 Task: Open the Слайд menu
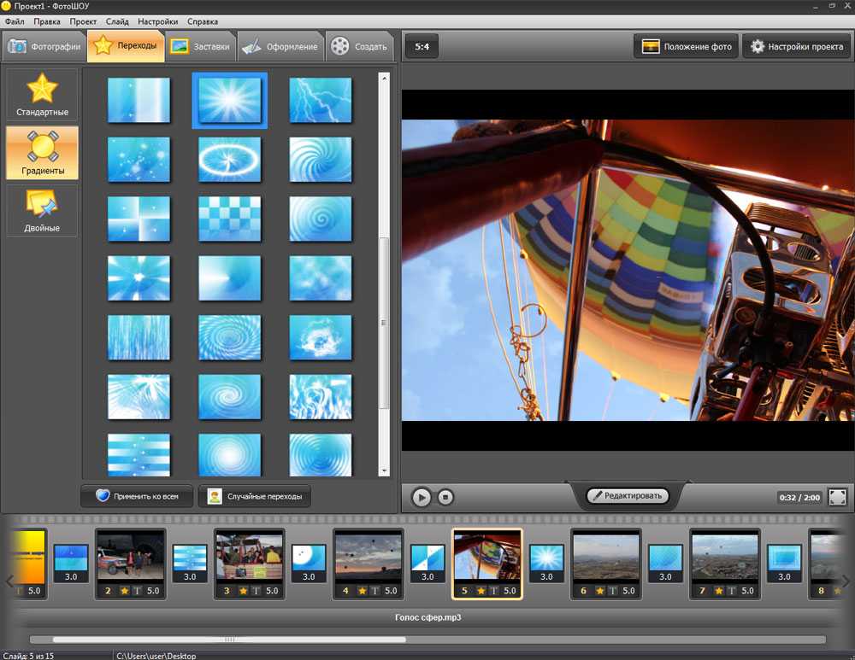(117, 22)
